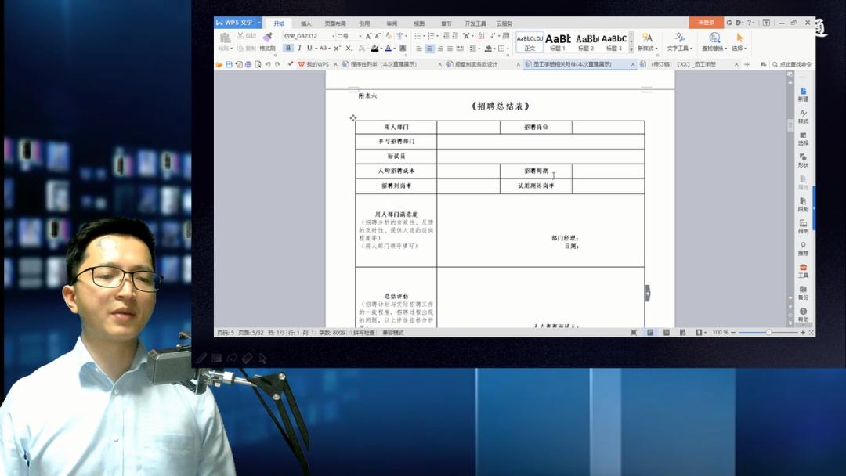Open the Shapes panel on the right sidebar
This screenshot has width=846, height=476.
coord(803,157)
